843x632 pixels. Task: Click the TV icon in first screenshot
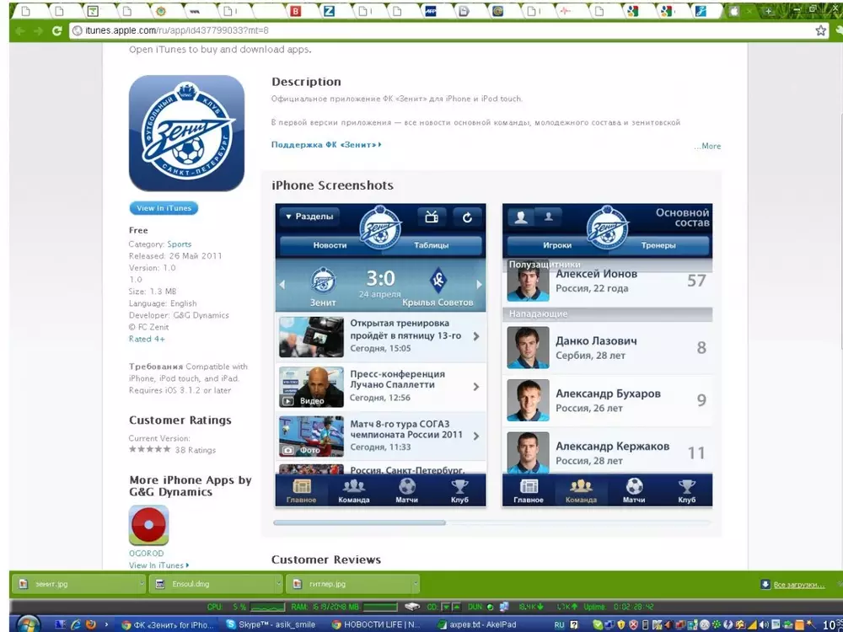coord(432,217)
